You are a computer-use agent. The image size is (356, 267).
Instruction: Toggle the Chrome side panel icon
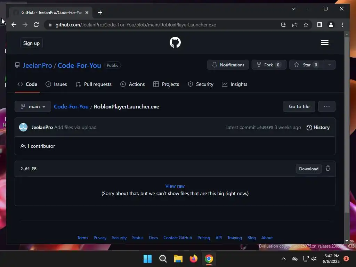320,25
